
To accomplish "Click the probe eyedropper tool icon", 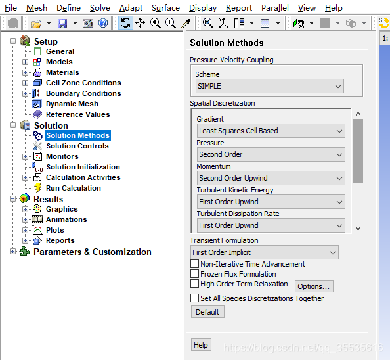I will (186, 23).
